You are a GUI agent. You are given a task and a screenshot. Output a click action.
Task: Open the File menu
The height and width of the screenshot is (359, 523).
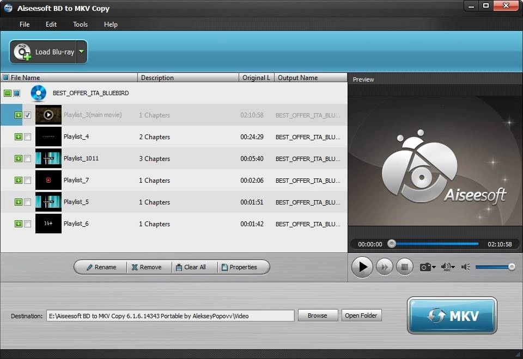tap(25, 24)
